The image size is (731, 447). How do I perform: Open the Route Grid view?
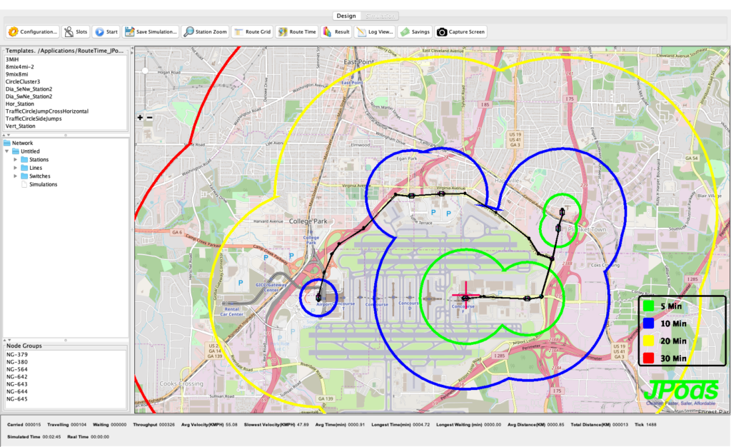click(253, 31)
